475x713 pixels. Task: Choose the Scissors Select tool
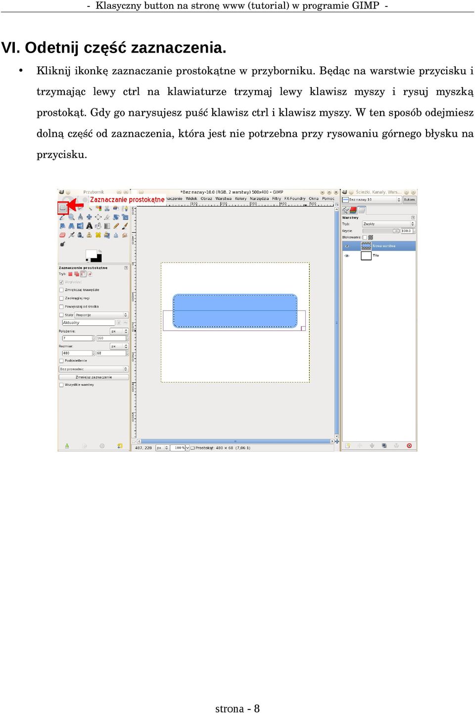point(107,208)
